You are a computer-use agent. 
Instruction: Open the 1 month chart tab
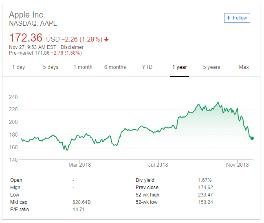click(x=83, y=67)
